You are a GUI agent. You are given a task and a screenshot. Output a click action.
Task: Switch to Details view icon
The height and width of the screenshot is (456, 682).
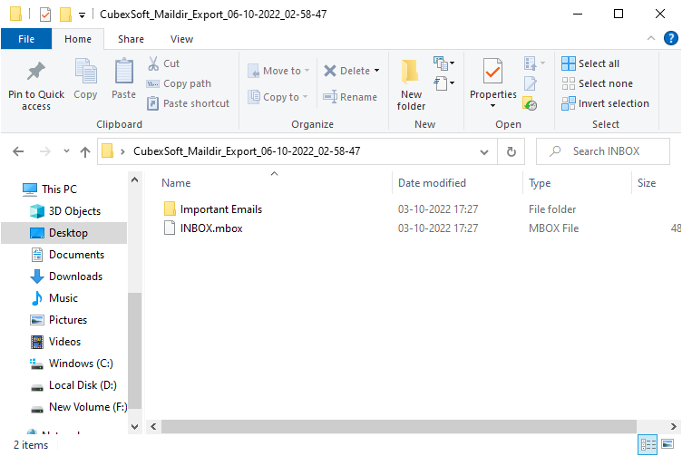coord(648,445)
